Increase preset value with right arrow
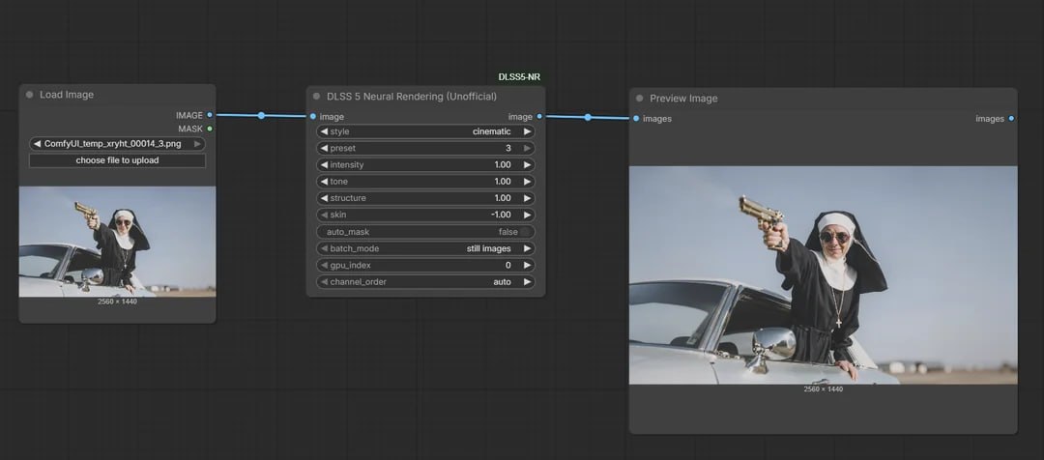This screenshot has width=1044, height=460. coord(527,149)
